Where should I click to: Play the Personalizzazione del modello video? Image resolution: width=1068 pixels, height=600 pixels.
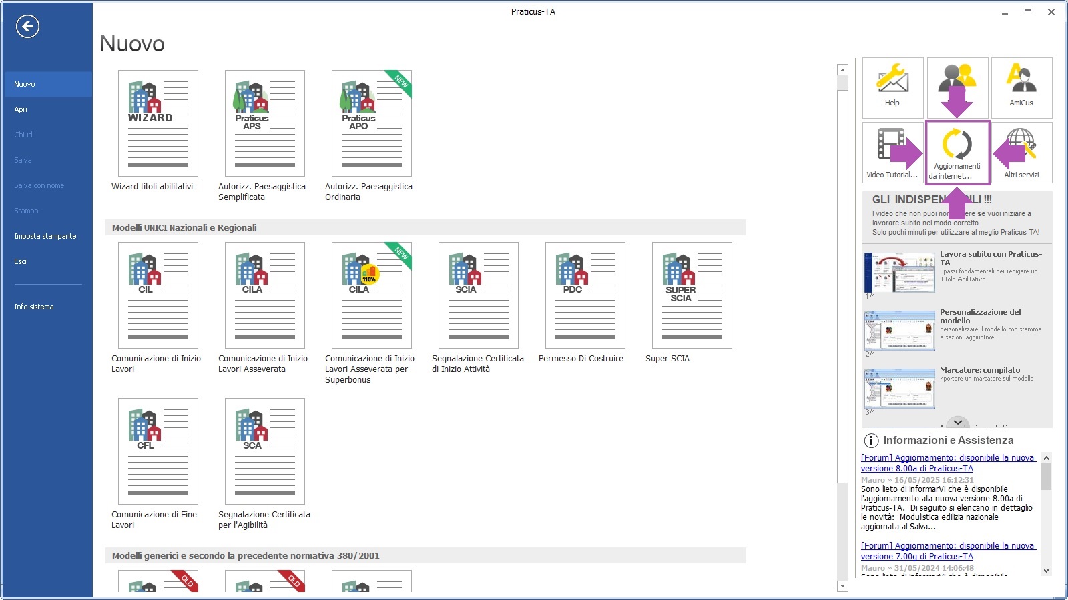900,330
